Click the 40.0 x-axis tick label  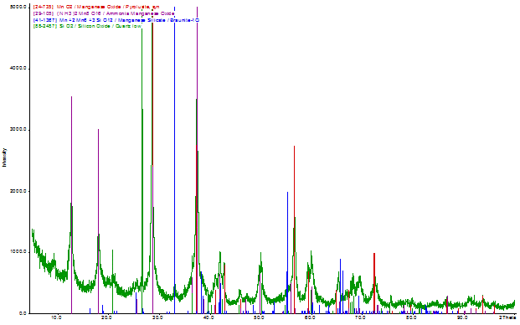pyautogui.click(x=208, y=318)
